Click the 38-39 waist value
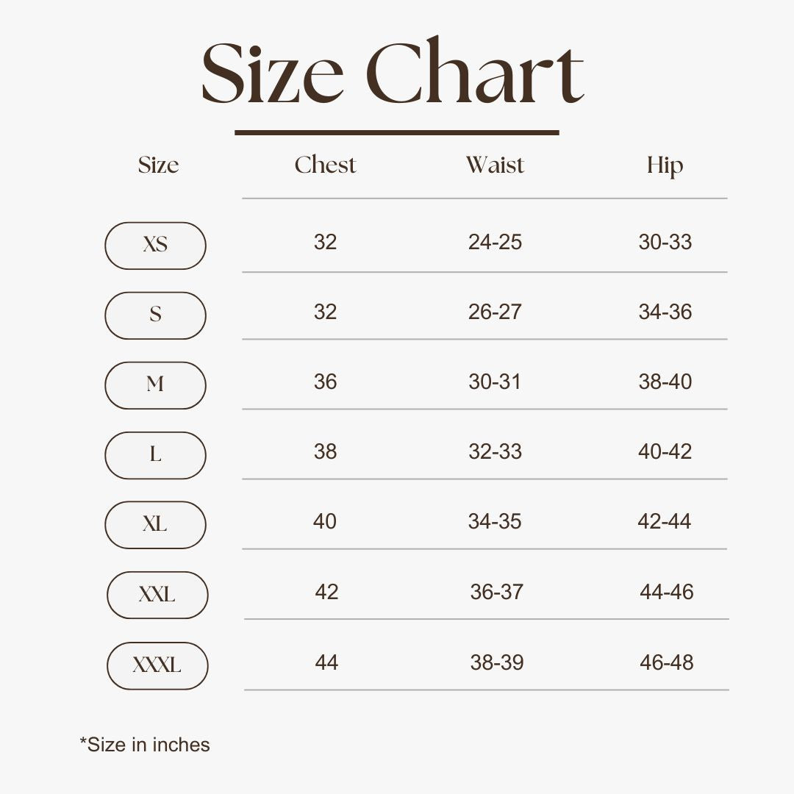 tap(497, 662)
